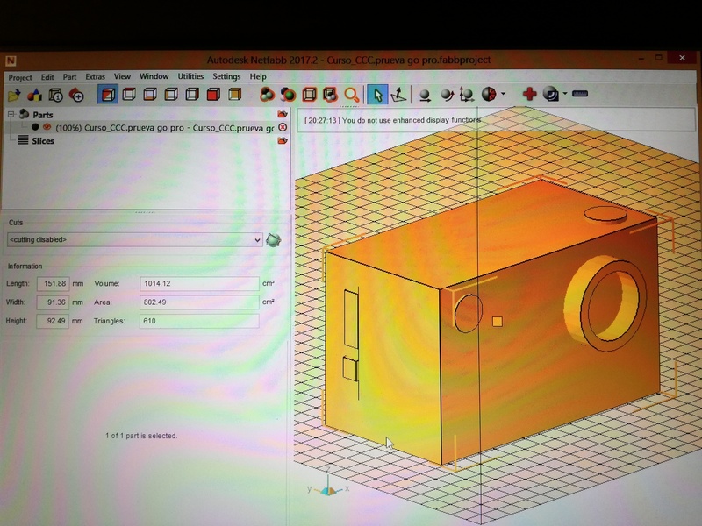Click the Triangles value field 610

tap(199, 321)
